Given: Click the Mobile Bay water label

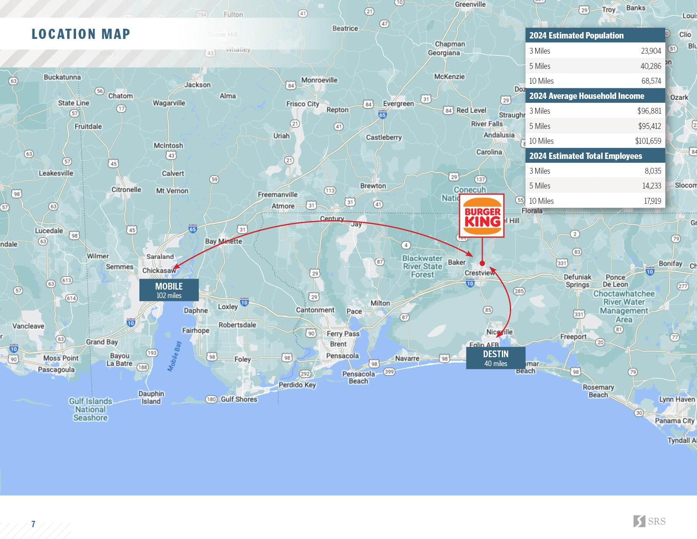Looking at the screenshot, I should point(174,356).
